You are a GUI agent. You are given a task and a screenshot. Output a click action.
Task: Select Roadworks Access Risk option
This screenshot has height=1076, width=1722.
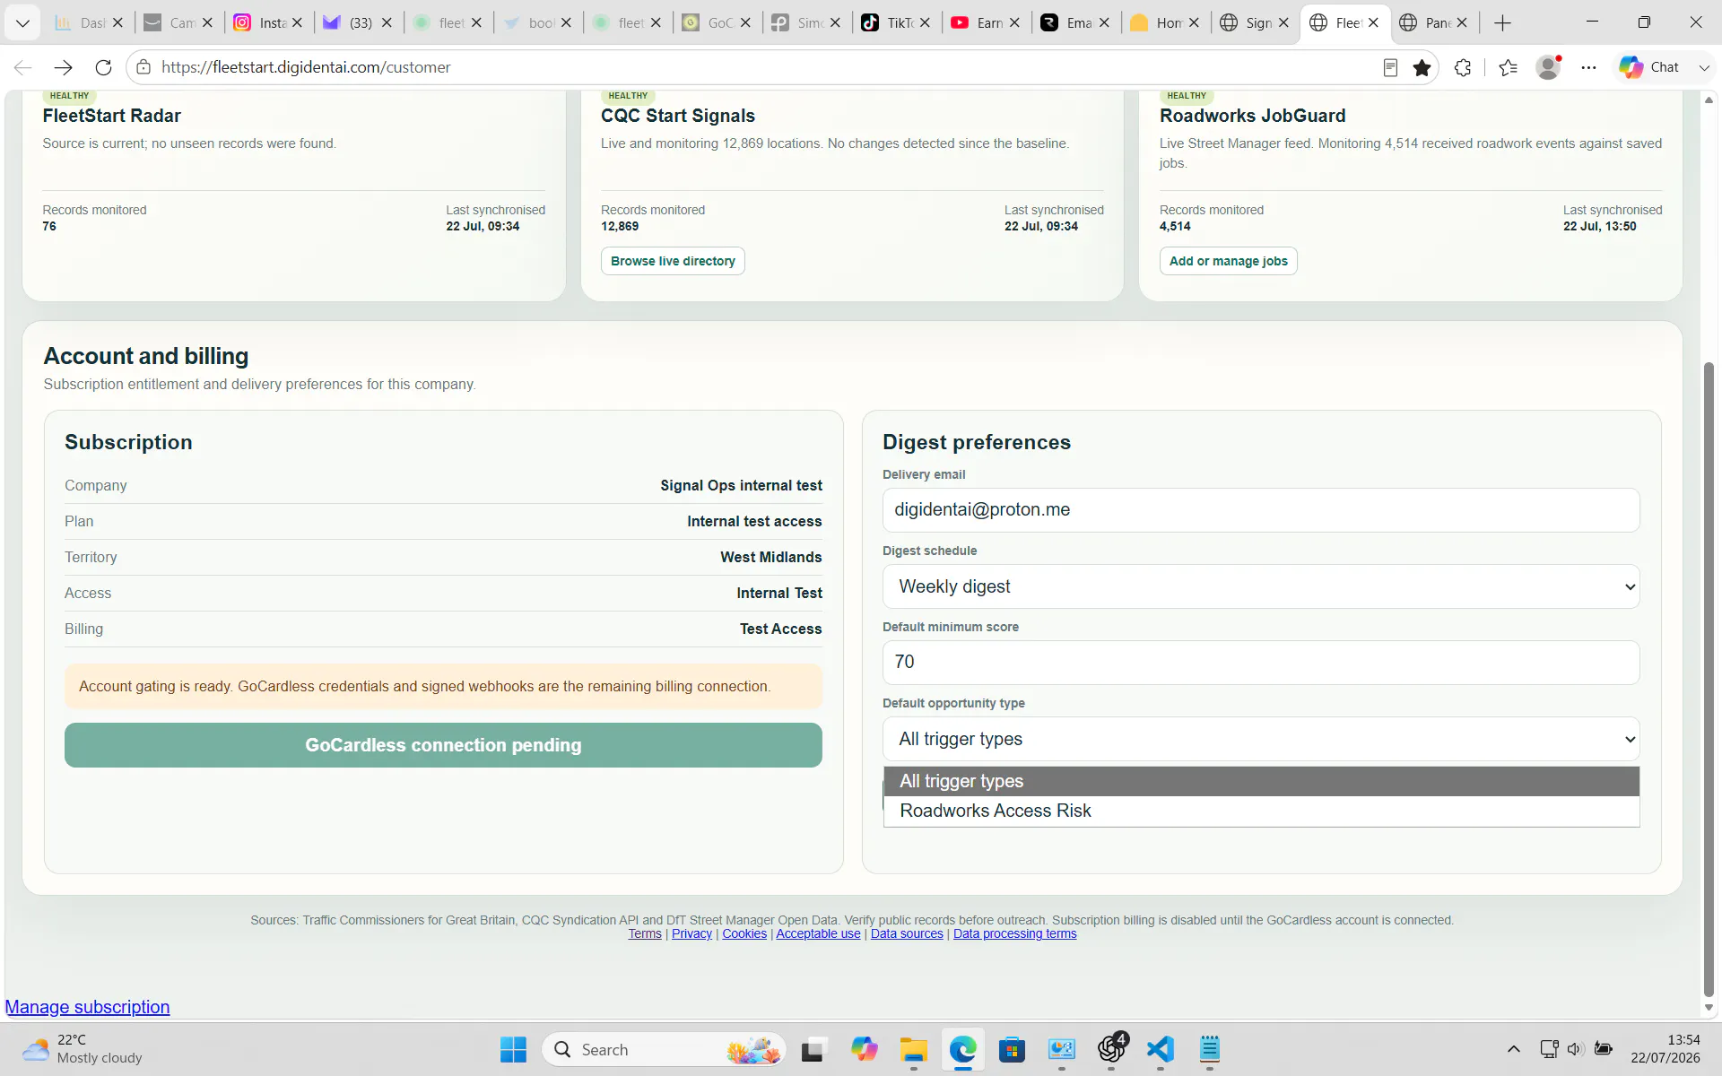click(1261, 811)
